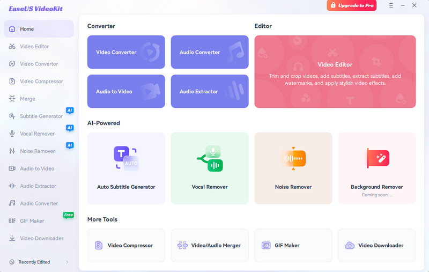Click Video/Audio Merger text under More Tools

216,246
